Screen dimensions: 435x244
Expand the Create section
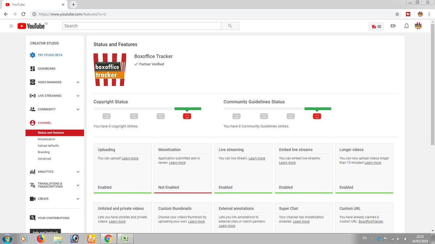pos(78,199)
